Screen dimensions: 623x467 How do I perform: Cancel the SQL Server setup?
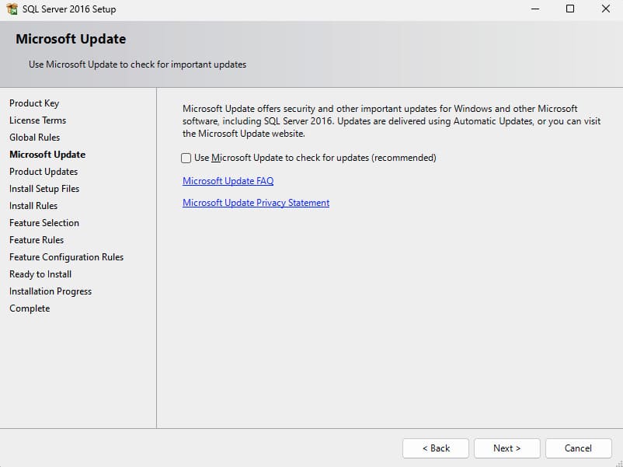(578, 448)
